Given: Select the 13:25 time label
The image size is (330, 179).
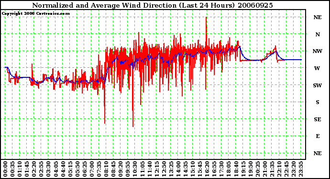Looking at the screenshot, I should (171, 169).
